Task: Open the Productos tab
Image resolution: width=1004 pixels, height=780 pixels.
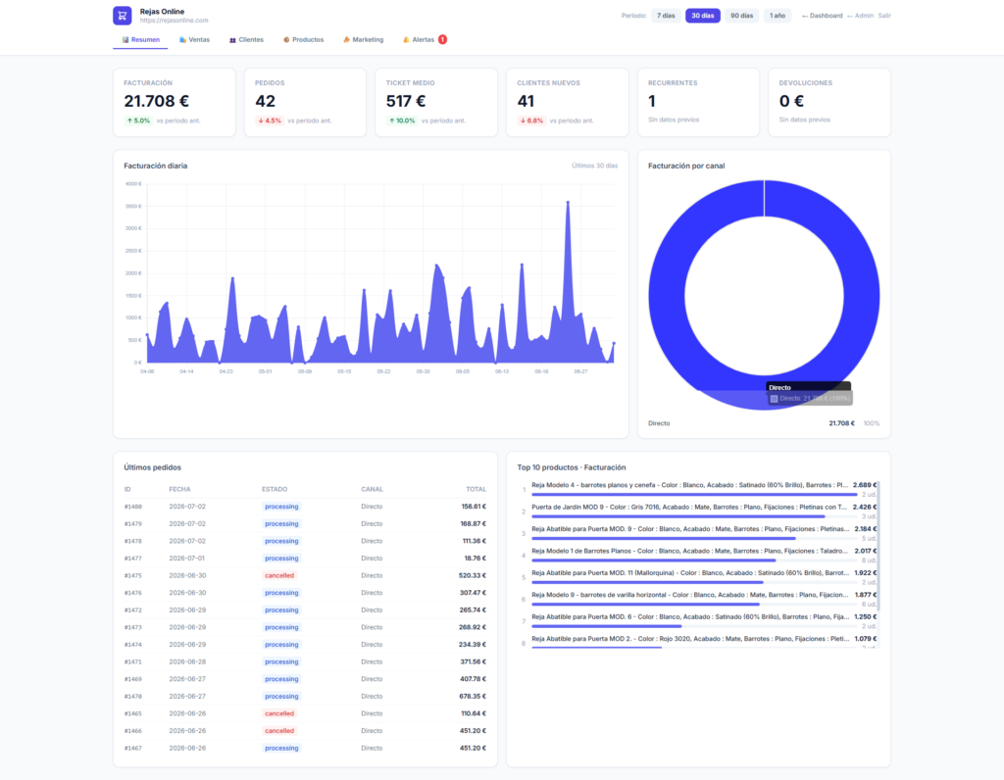Action: [x=304, y=39]
